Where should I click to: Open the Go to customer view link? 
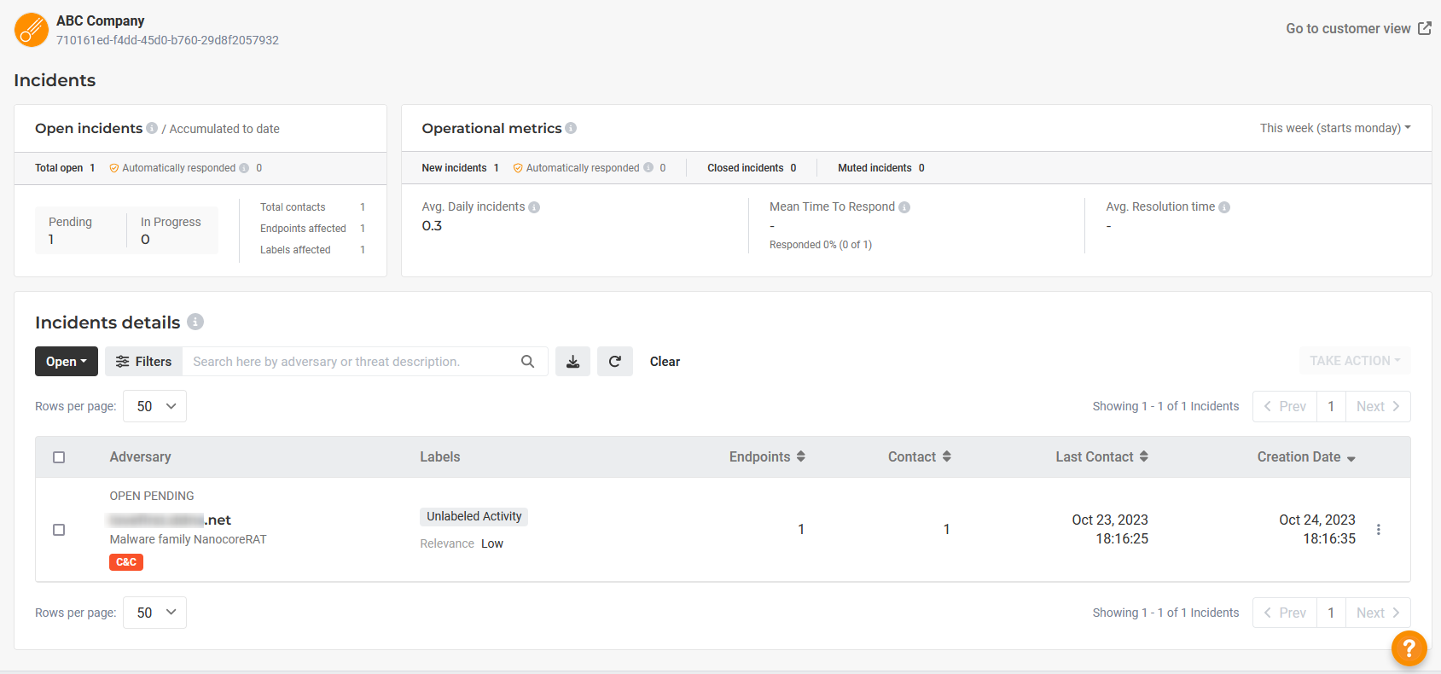[1357, 29]
